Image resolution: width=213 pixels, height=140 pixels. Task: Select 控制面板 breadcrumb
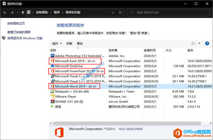(x=42, y=12)
